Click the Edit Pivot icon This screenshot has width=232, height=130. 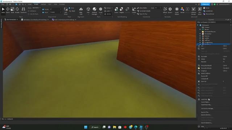click(x=66, y=11)
